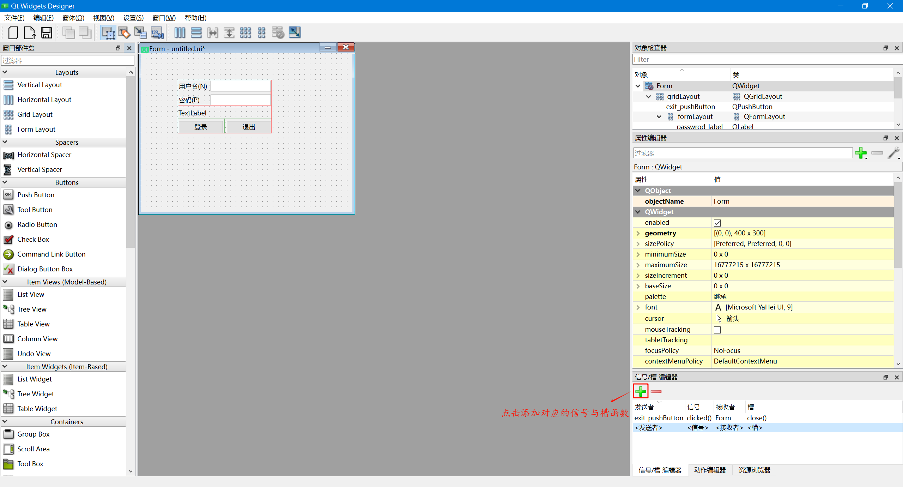
Task: Expand the geometry property row
Action: pos(638,233)
